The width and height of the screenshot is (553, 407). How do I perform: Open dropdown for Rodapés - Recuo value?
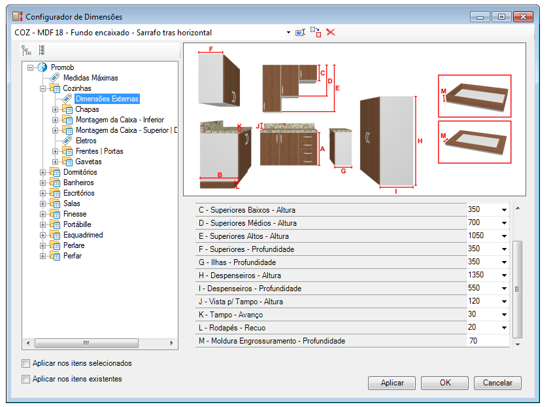[505, 328]
